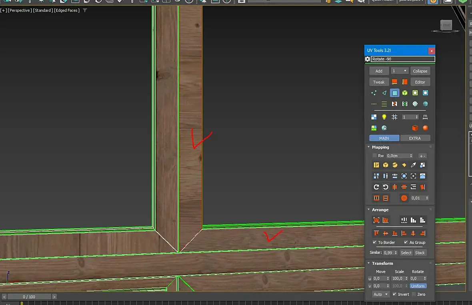Uncheck the To Border checkbox
The image size is (472, 305).
pyautogui.click(x=374, y=243)
